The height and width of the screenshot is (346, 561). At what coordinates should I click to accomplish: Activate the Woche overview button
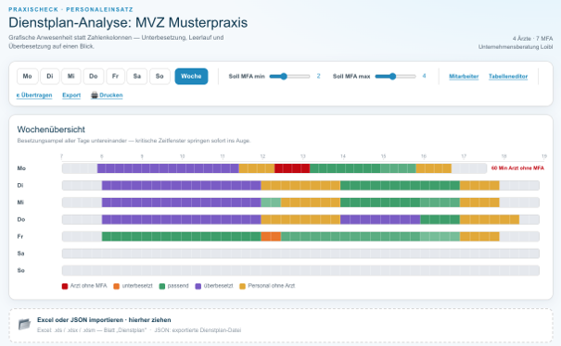pos(191,77)
